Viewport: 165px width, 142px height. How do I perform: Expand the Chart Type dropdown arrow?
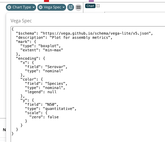[x=34, y=7]
